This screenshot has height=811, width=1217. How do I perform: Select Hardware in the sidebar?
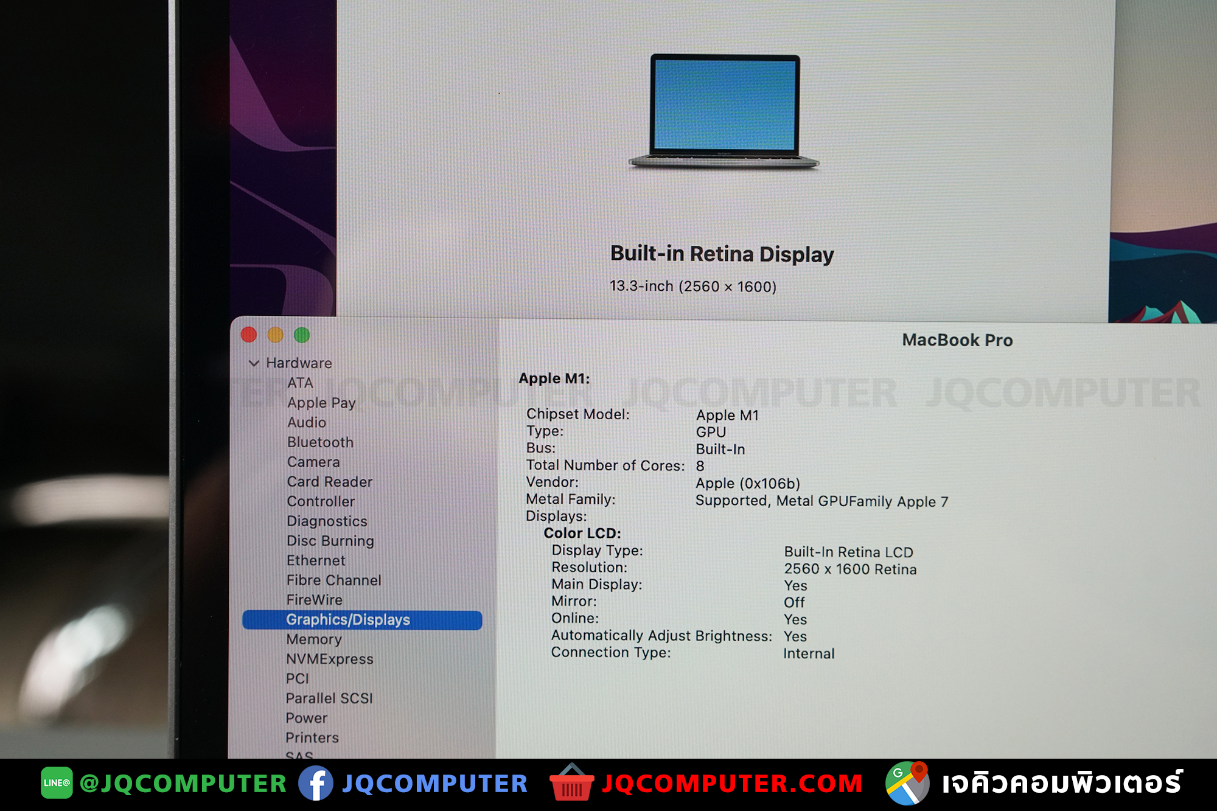(299, 363)
